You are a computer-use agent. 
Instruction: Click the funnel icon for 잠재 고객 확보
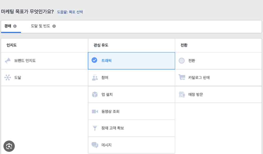pos(95,128)
